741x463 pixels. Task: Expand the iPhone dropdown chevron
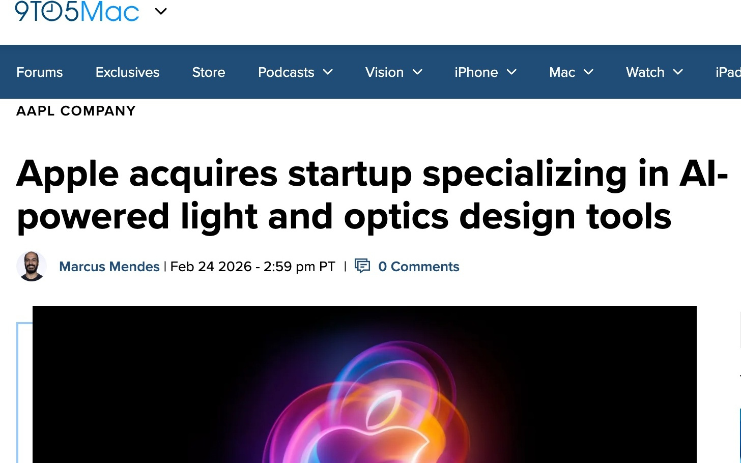[x=512, y=72]
